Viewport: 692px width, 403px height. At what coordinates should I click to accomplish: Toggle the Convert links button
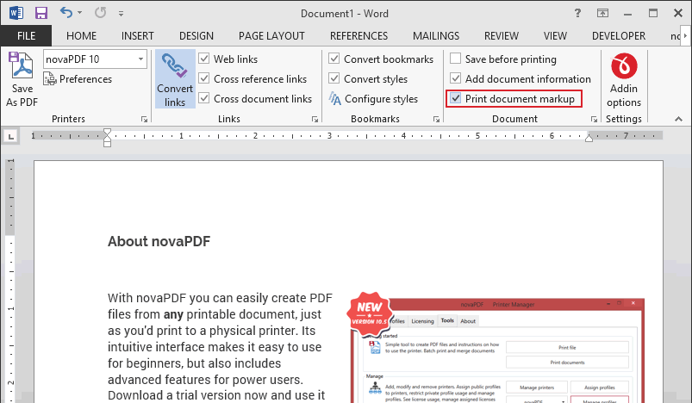[175, 79]
